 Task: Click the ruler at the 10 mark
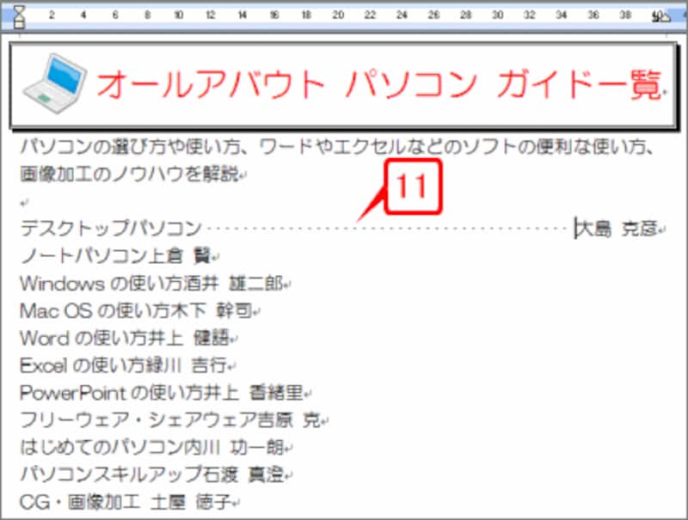click(x=179, y=14)
